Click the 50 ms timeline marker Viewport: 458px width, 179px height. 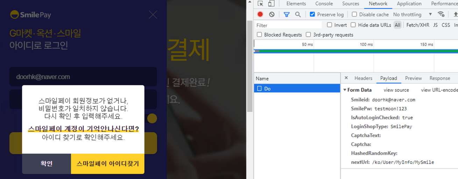(x=307, y=45)
